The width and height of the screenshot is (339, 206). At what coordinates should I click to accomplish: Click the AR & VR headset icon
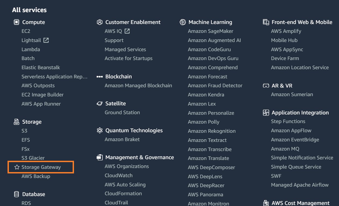(266, 86)
